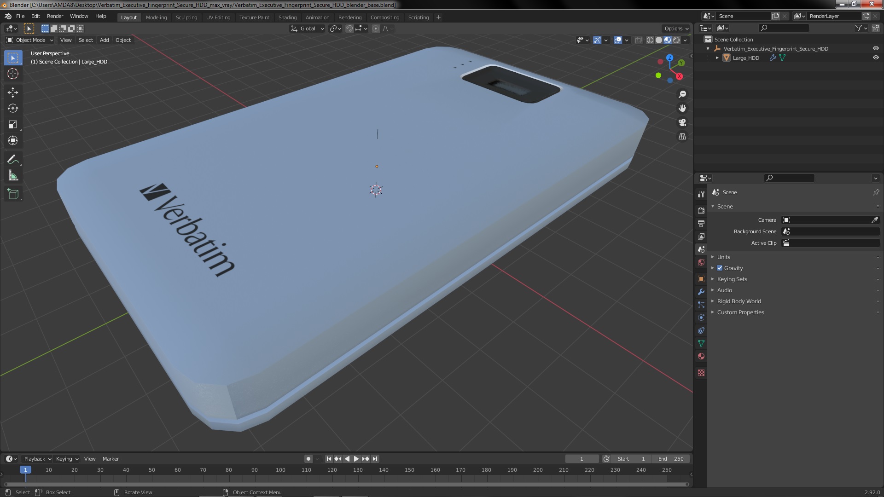The height and width of the screenshot is (497, 884).
Task: Switch to the Modeling workspace tab
Action: 156,17
